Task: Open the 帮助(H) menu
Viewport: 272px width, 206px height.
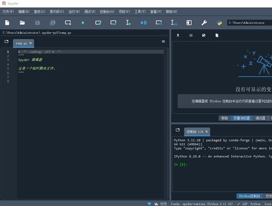Action: 172,11
